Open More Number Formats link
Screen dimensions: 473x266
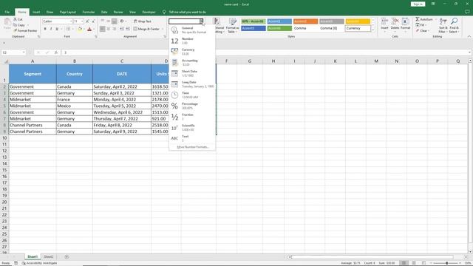coord(192,147)
